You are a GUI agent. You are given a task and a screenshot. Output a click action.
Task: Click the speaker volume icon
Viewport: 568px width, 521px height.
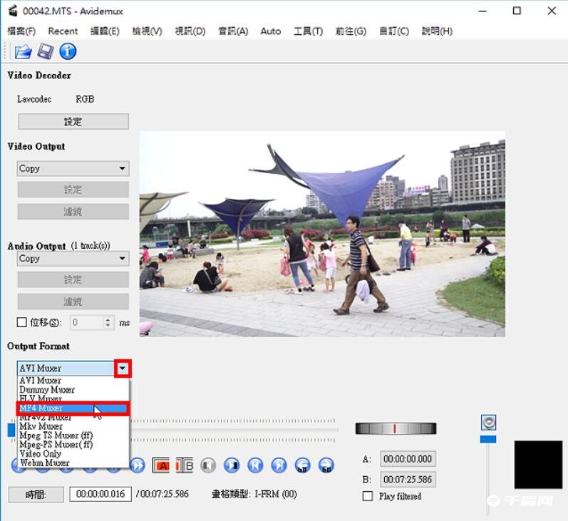[x=488, y=423]
